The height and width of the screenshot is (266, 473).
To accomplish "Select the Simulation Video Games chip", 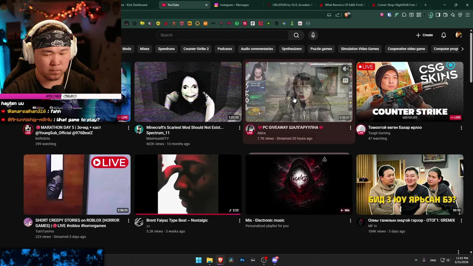I will point(360,49).
